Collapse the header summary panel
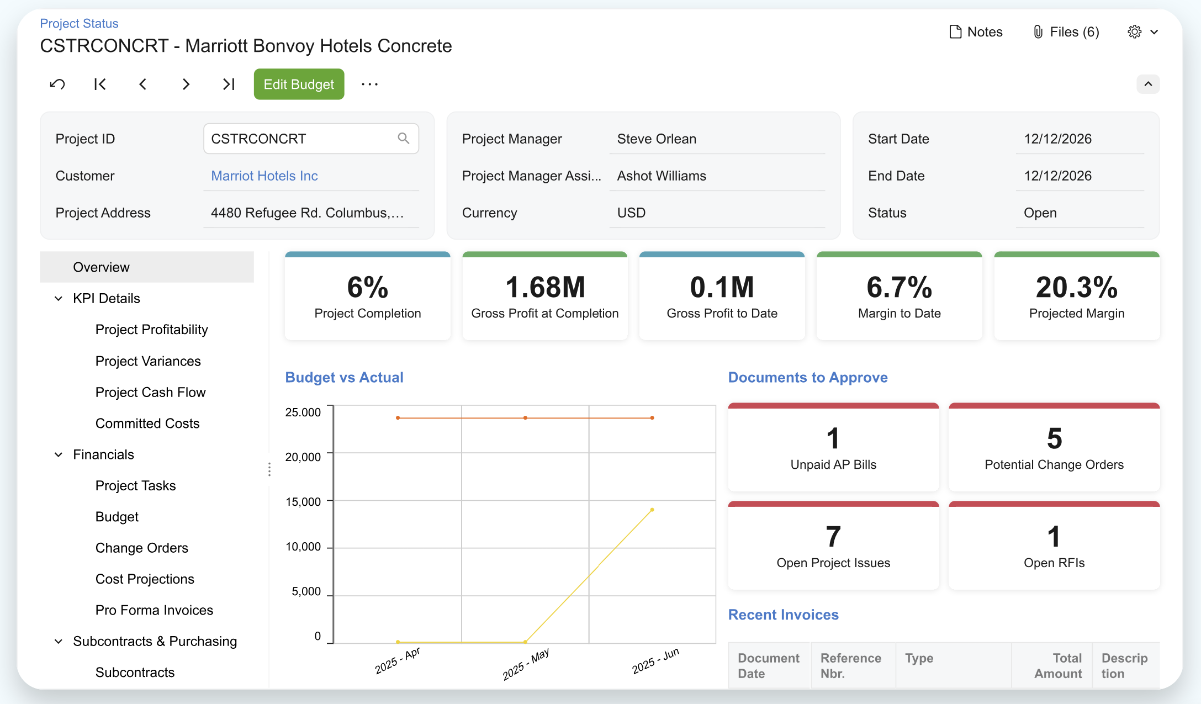The width and height of the screenshot is (1201, 704). tap(1148, 84)
